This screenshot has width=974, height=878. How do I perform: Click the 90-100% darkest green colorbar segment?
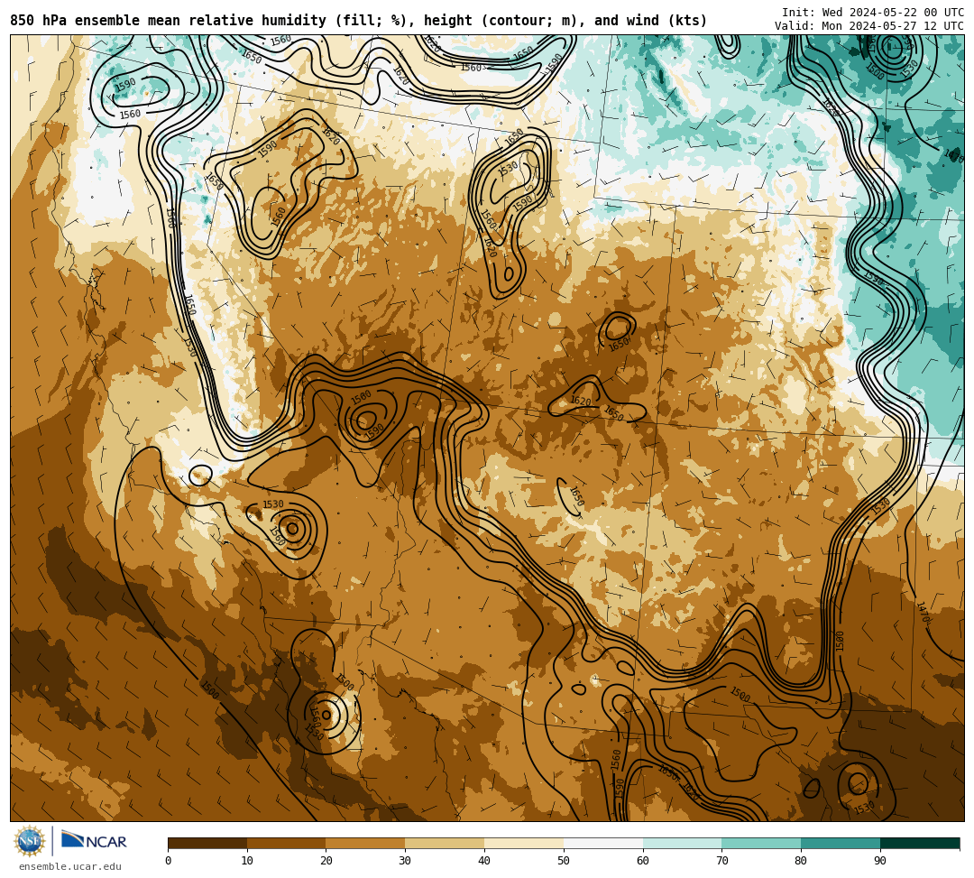coord(920,843)
